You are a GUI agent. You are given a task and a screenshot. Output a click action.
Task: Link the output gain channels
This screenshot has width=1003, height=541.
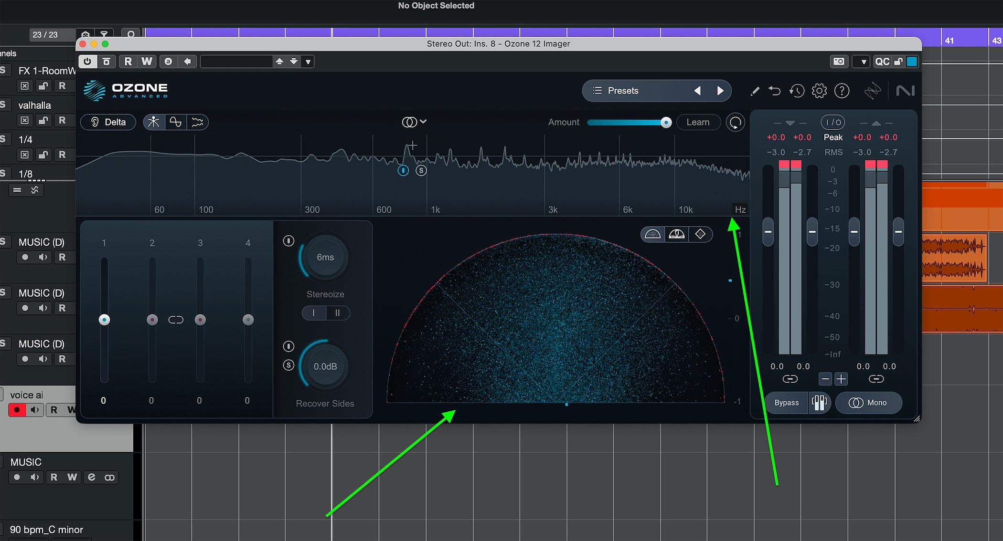[876, 379]
